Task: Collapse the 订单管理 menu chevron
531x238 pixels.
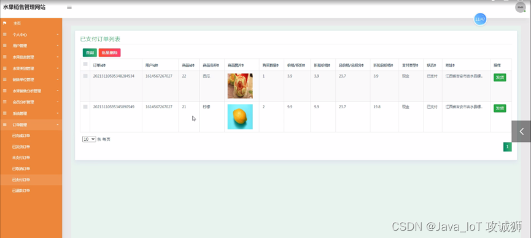Action: (x=58, y=125)
